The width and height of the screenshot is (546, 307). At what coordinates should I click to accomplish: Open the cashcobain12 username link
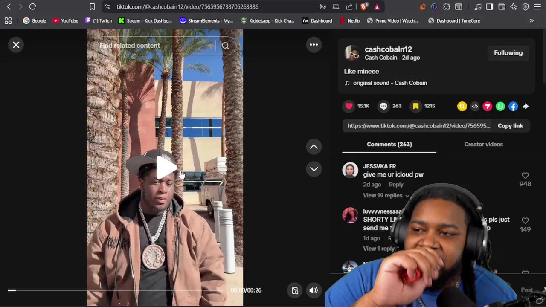[388, 49]
